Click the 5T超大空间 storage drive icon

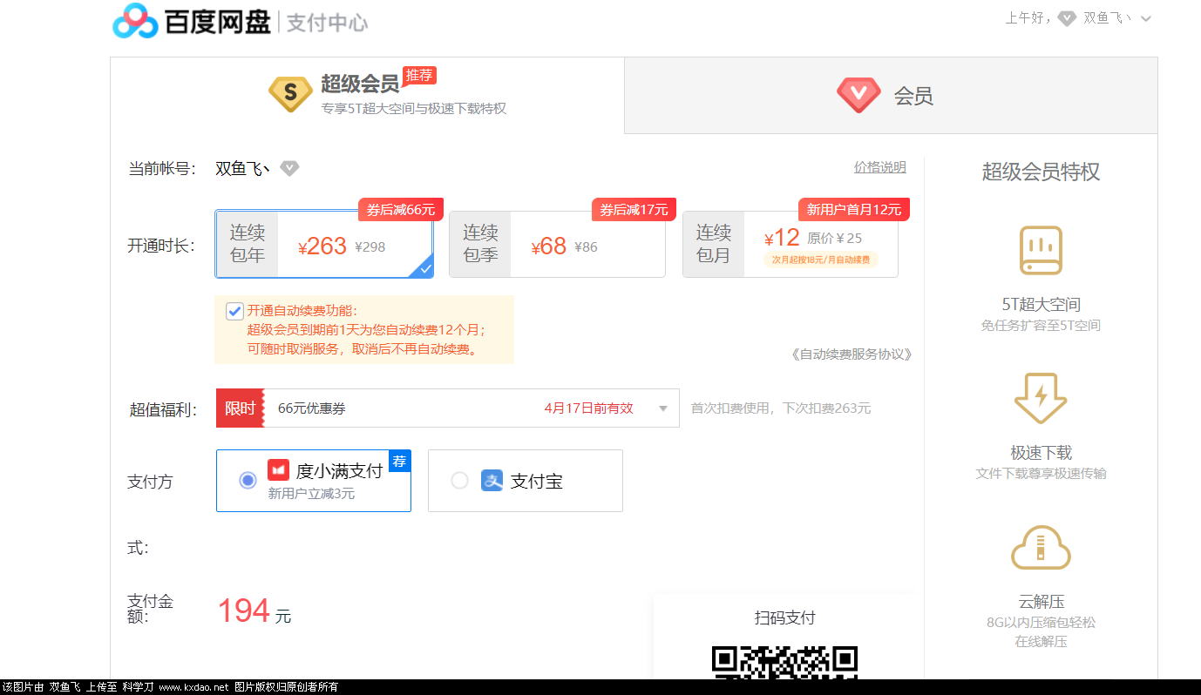click(x=1041, y=250)
